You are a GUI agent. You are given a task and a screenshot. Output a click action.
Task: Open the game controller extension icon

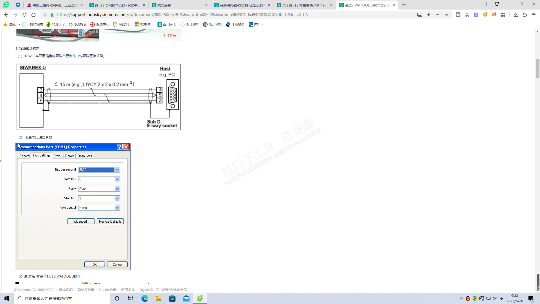[x=494, y=15]
